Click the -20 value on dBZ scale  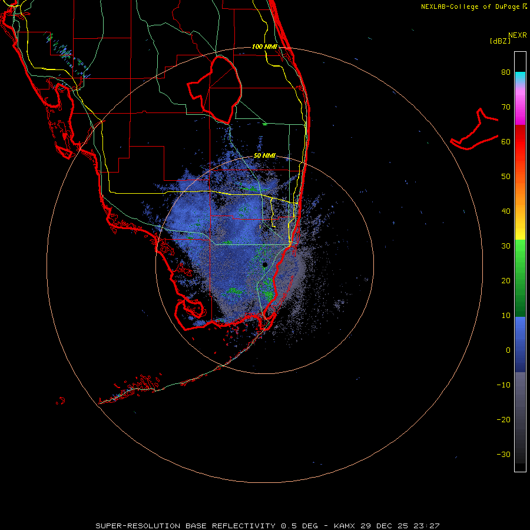[x=503, y=420]
